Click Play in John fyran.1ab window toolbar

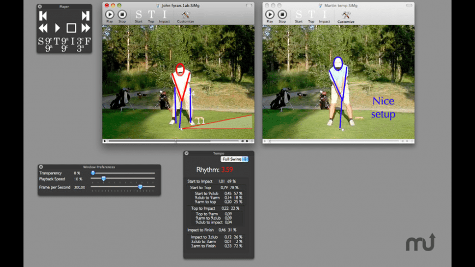[x=110, y=16]
